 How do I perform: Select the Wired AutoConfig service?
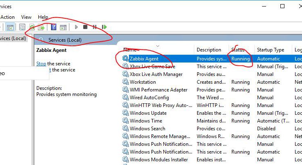click(x=149, y=98)
